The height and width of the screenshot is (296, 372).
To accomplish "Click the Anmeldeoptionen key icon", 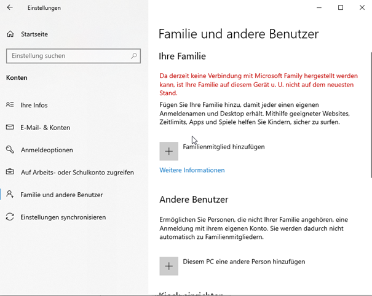I will click(10, 150).
